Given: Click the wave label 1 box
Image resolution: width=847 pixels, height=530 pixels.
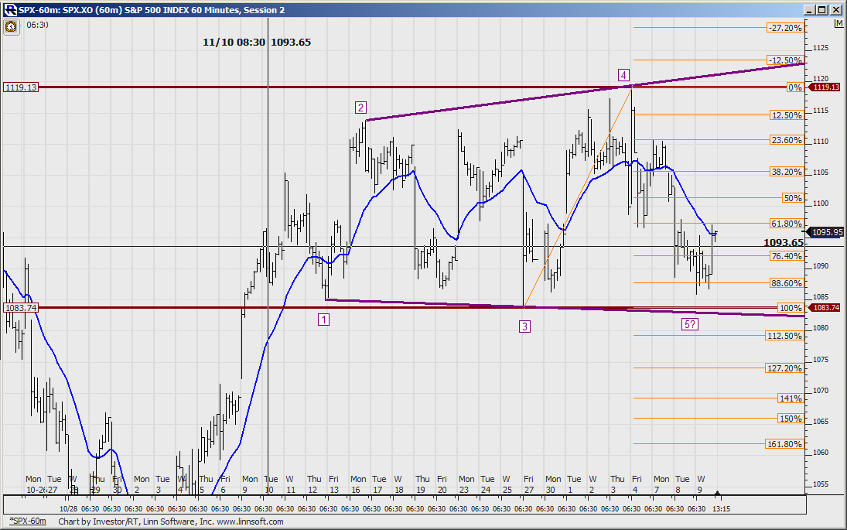Looking at the screenshot, I should [324, 319].
